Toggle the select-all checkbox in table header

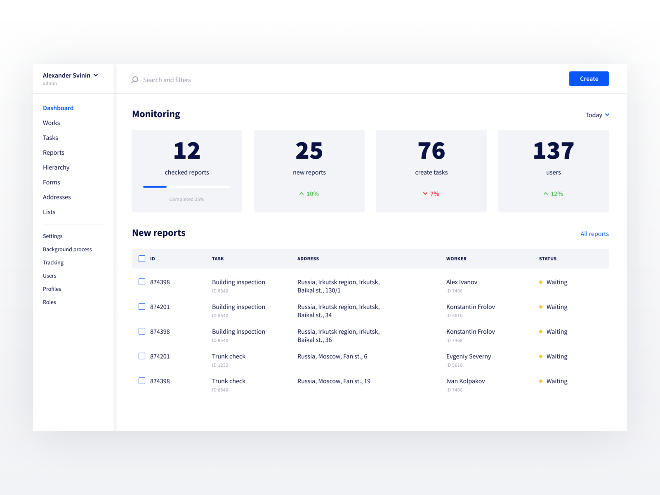[142, 259]
